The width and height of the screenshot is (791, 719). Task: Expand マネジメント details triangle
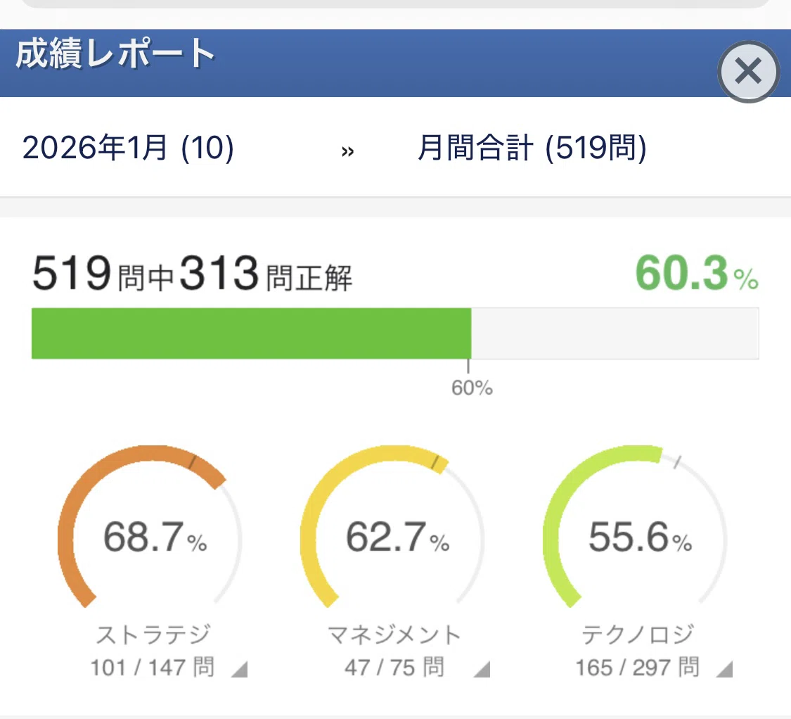[482, 669]
